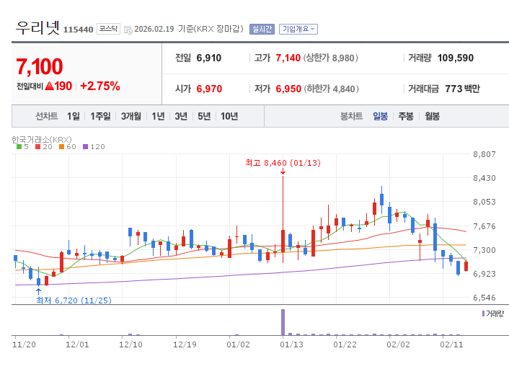Open the 기업개요 dropdown
This screenshot has width=509, height=374.
pos(298,30)
